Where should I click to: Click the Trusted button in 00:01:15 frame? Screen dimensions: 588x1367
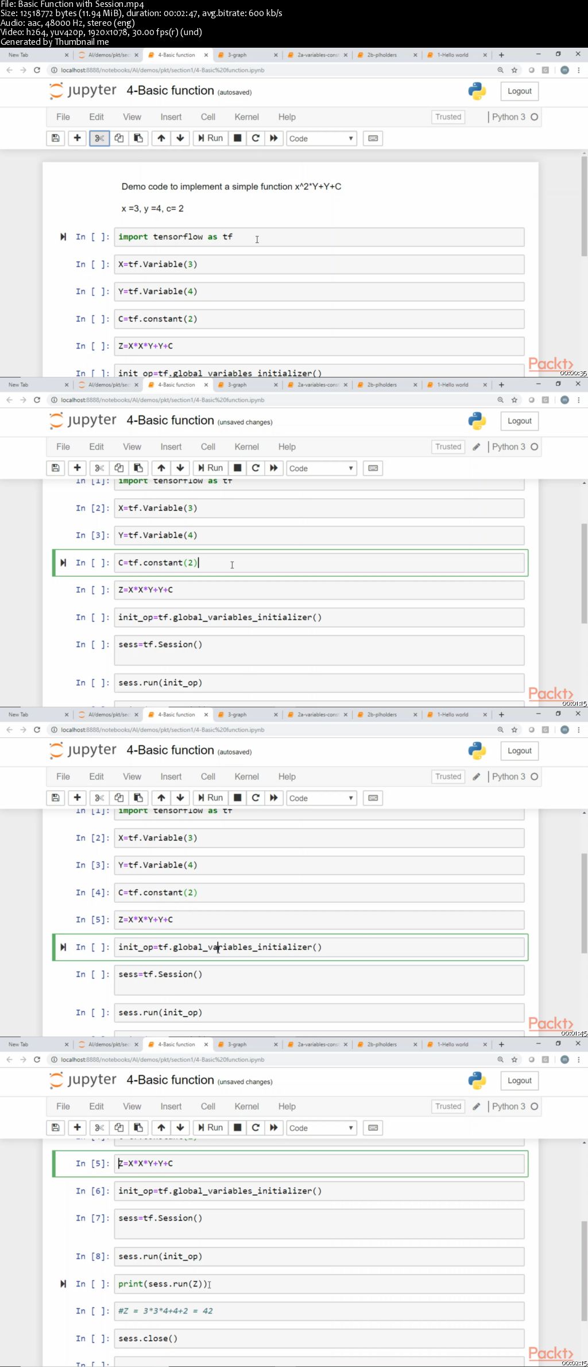pos(448,446)
